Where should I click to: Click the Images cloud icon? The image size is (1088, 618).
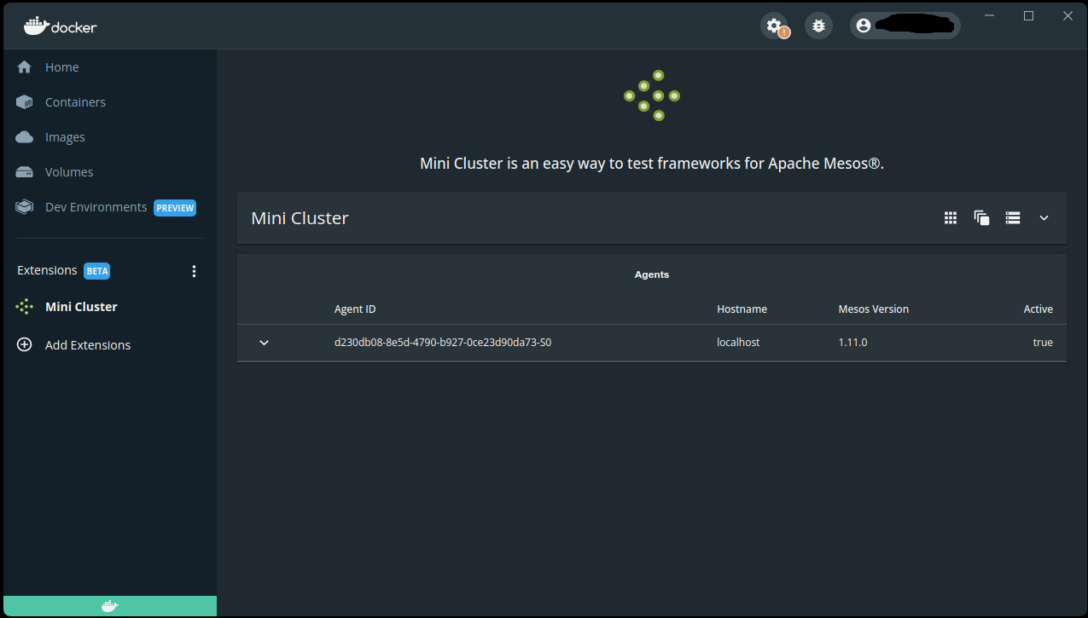coord(24,137)
